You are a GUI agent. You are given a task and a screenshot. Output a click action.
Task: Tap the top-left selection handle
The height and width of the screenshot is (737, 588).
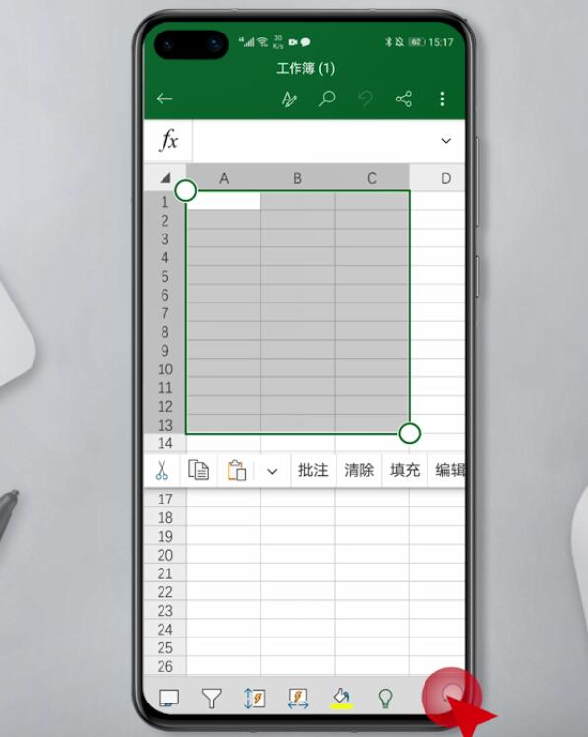click(x=186, y=191)
